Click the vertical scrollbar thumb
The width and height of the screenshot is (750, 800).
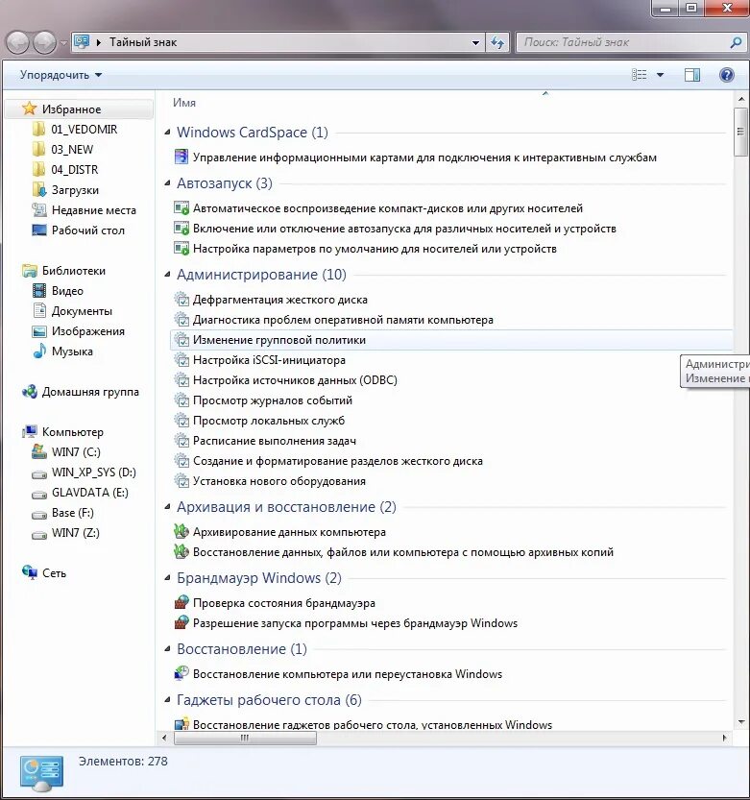point(740,132)
